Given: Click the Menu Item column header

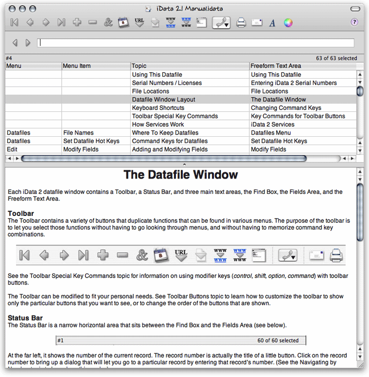Looking at the screenshot, I should click(96, 66).
